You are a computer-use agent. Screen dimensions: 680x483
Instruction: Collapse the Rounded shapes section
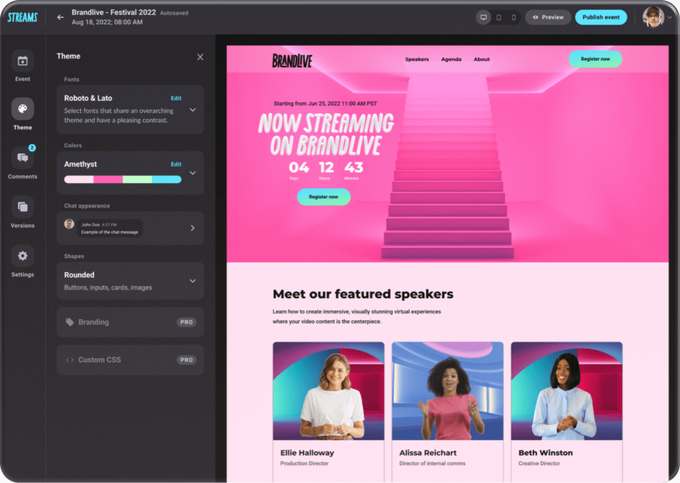[193, 280]
